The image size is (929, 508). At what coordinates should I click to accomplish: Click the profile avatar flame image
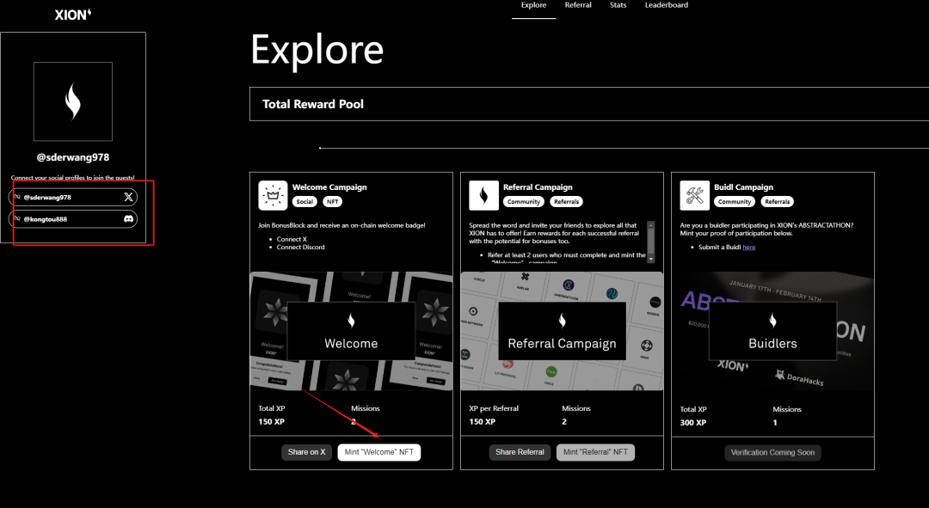(x=73, y=101)
